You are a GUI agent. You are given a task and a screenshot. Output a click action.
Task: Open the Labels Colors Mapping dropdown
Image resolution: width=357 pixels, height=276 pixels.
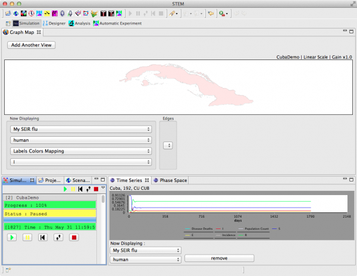(x=80, y=150)
